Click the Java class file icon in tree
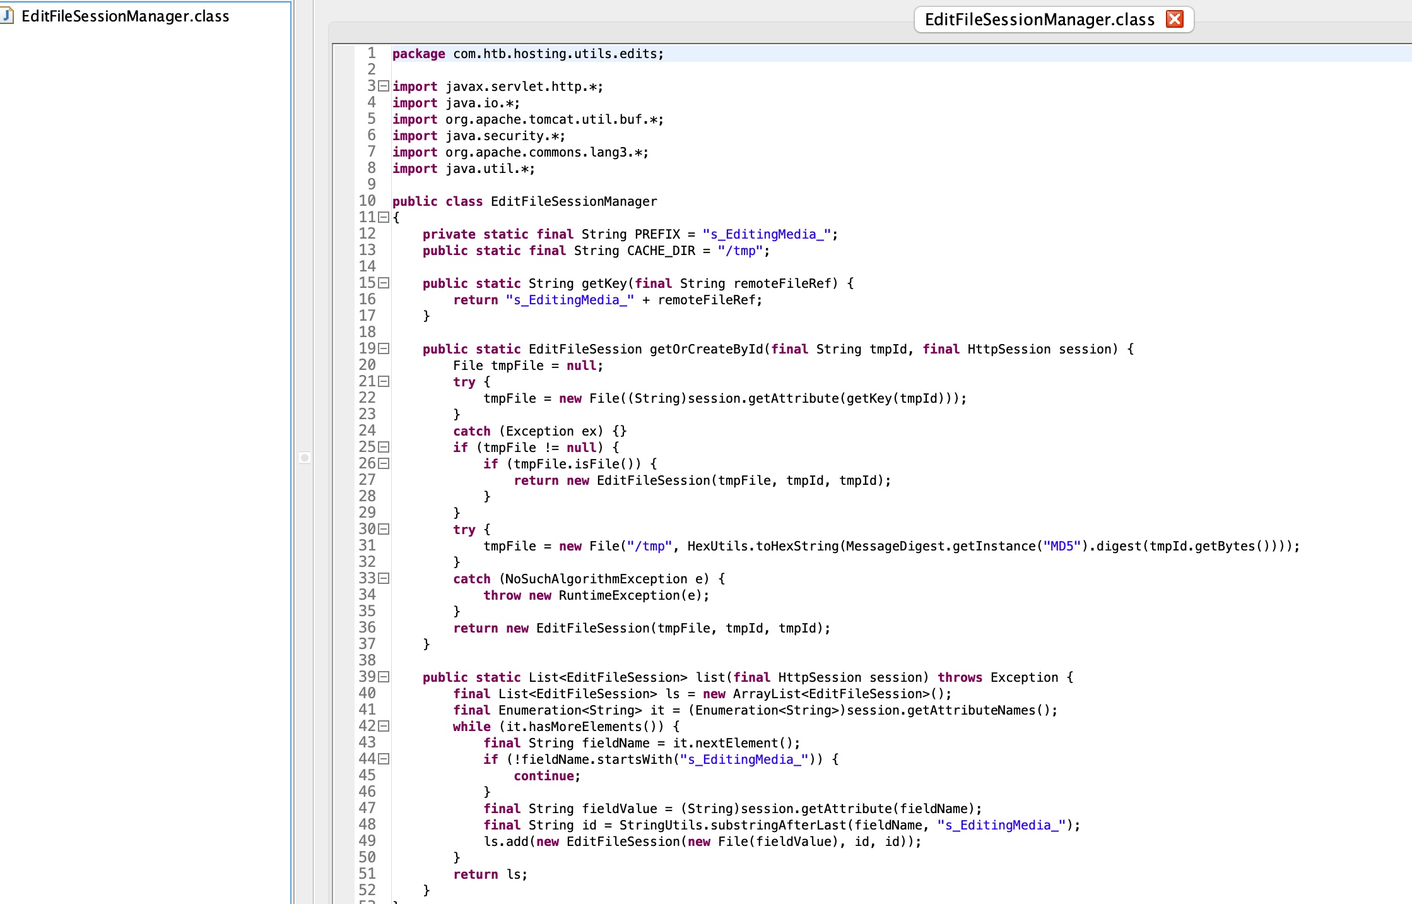1412x904 pixels. click(8, 16)
